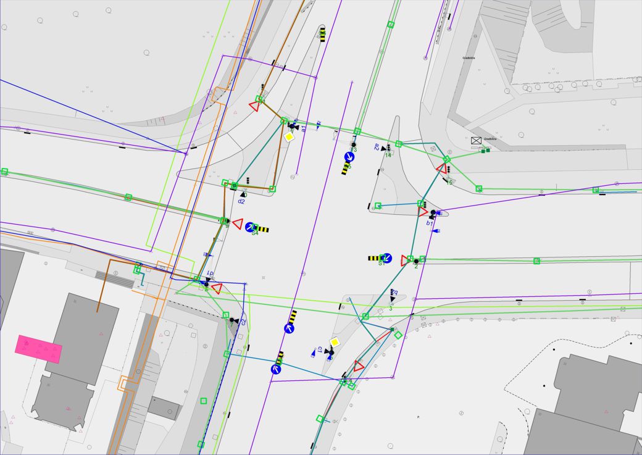642x455 pixels.
Task: Click the signal head symbol labeled b1
Action: tap(433, 214)
